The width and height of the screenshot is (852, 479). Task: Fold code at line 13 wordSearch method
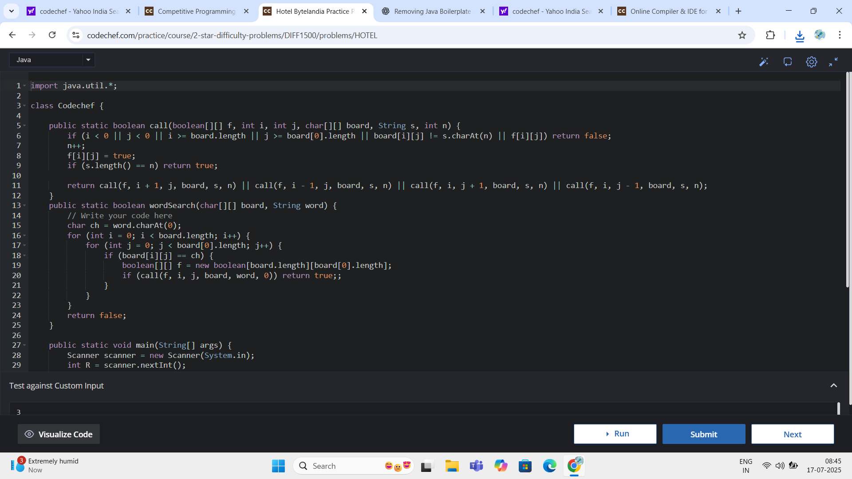point(24,205)
